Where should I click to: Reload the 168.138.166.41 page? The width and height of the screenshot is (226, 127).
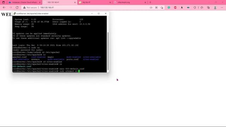tap(17, 7)
